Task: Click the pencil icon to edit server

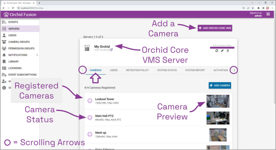Action: click(x=222, y=51)
